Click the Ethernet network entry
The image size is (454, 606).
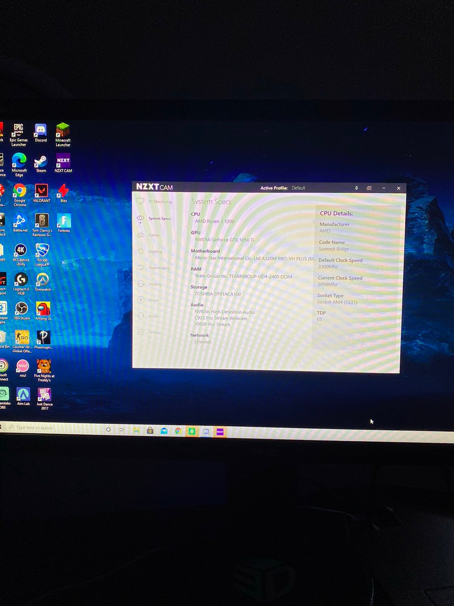tap(203, 342)
